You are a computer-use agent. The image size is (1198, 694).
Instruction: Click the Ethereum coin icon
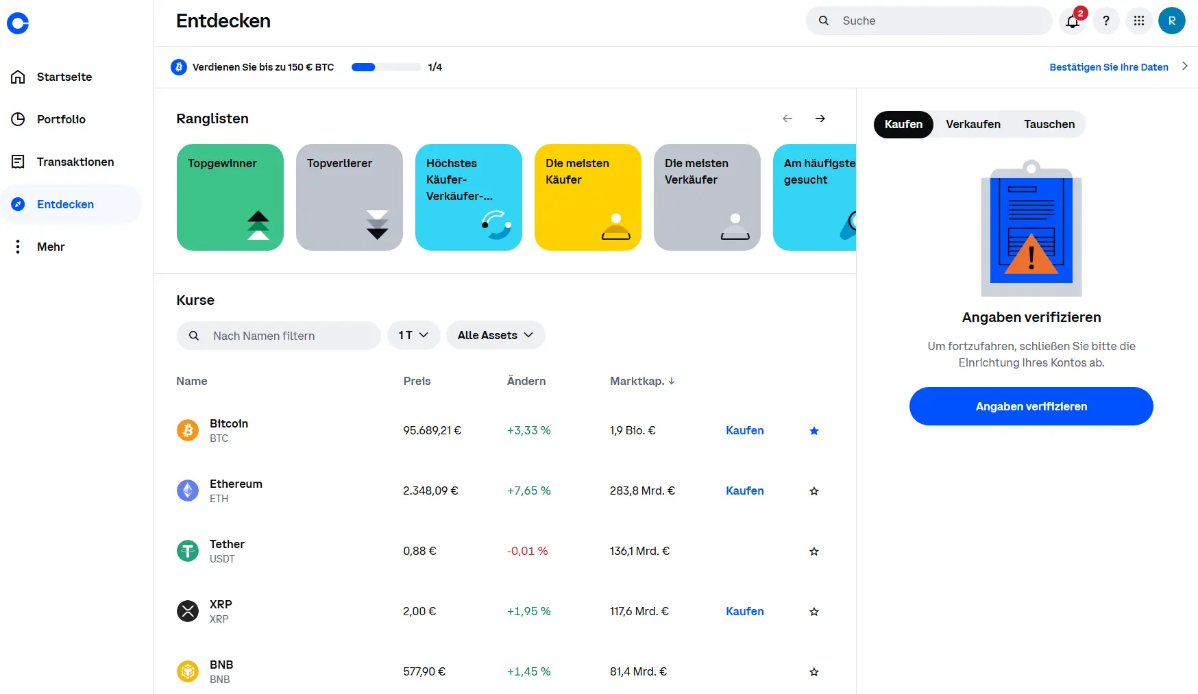coord(188,491)
